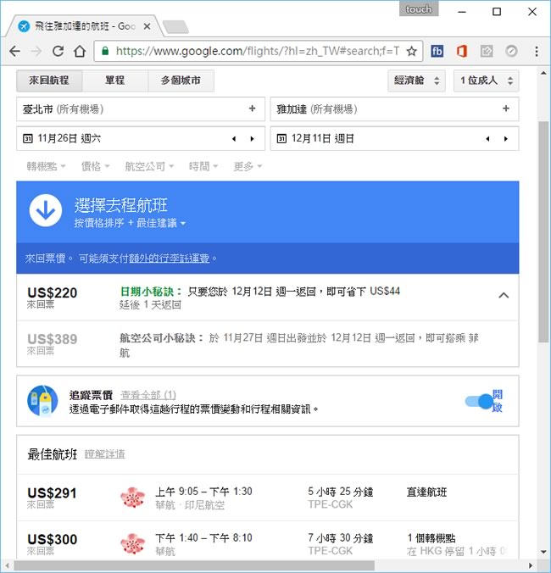Switch to the 多個城市 multi-city tab
The width and height of the screenshot is (551, 573).
175,81
